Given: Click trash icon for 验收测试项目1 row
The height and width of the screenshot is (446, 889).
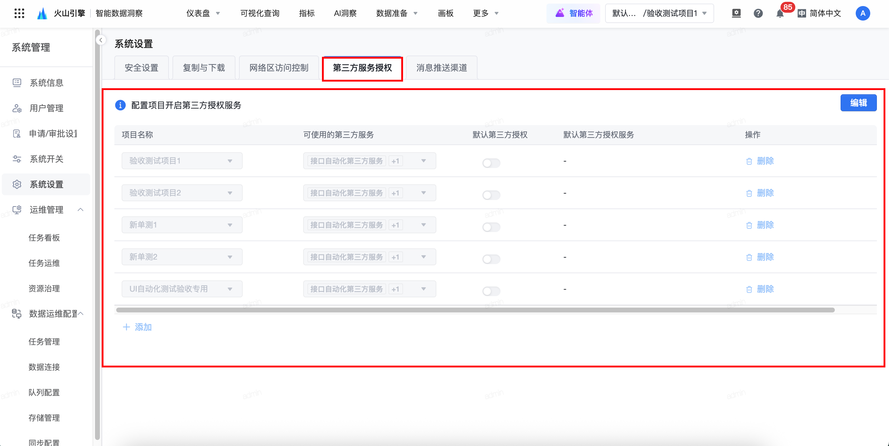Looking at the screenshot, I should click(x=749, y=161).
